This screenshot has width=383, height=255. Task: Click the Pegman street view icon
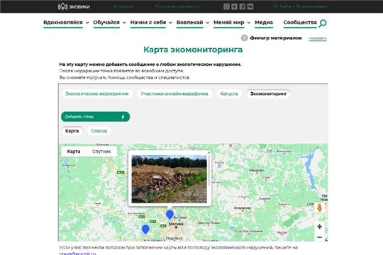tap(319, 208)
